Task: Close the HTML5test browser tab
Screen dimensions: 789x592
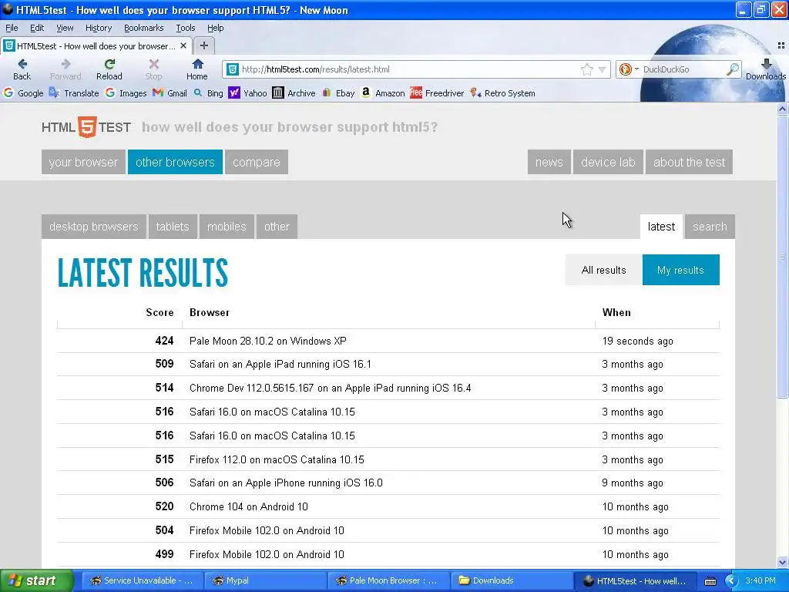Action: click(183, 45)
